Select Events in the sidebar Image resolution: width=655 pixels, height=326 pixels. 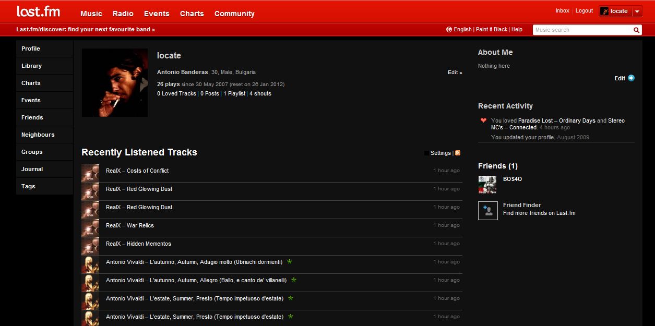pos(45,100)
